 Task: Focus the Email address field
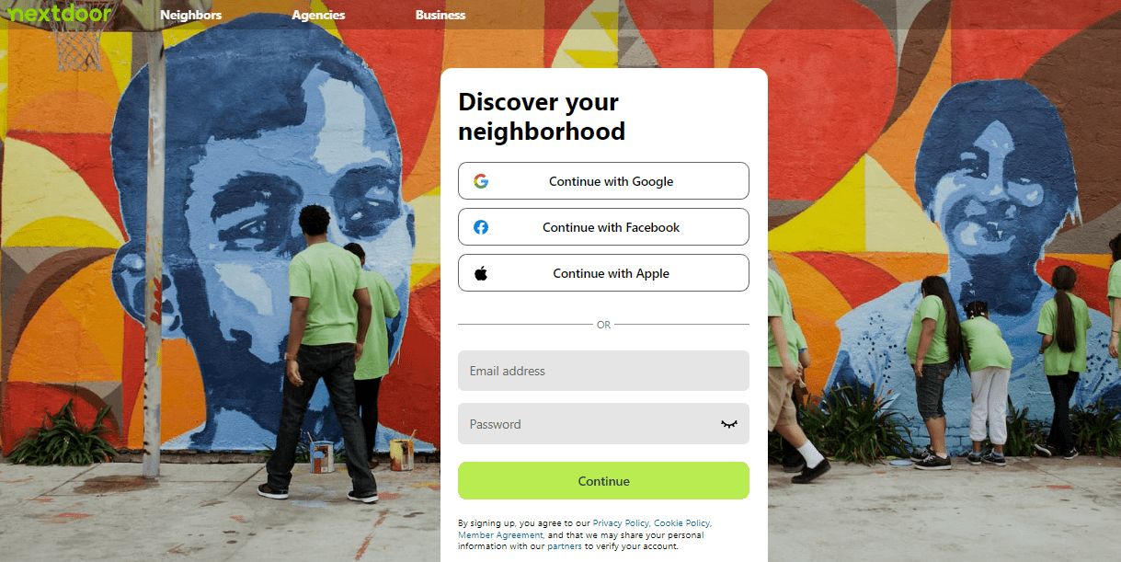pos(603,371)
